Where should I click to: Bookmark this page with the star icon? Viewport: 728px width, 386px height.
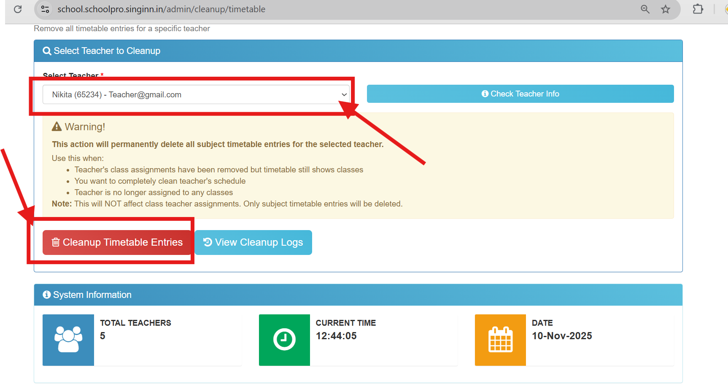click(x=666, y=9)
